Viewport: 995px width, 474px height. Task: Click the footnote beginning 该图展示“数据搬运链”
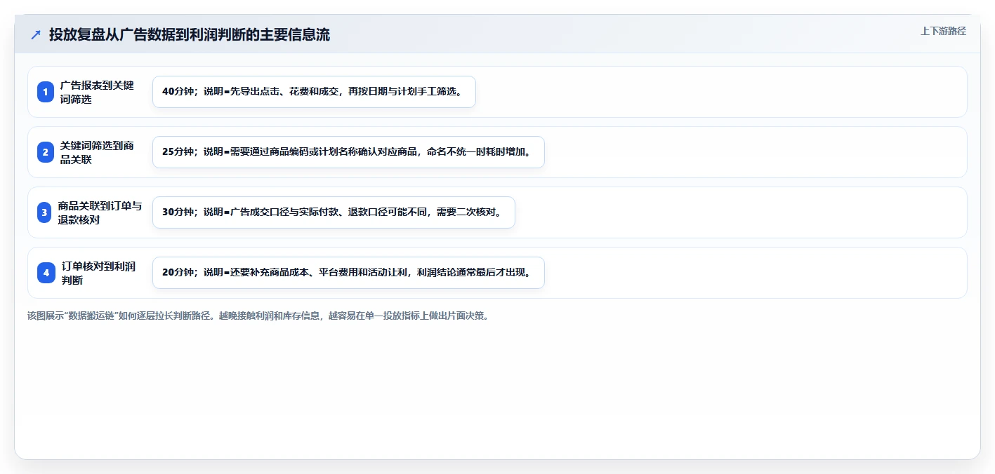(258, 316)
